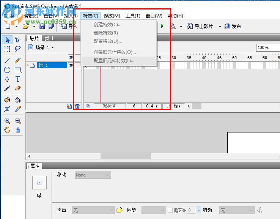The width and height of the screenshot is (280, 219).
Task: Select the Fill Transform tool
Action: tap(7, 109)
